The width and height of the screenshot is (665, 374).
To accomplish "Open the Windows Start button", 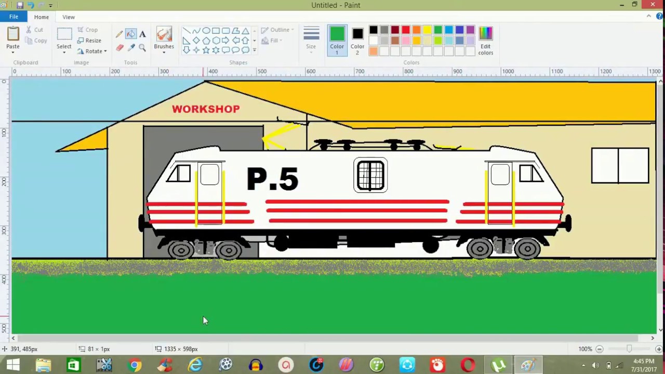I will [x=13, y=365].
